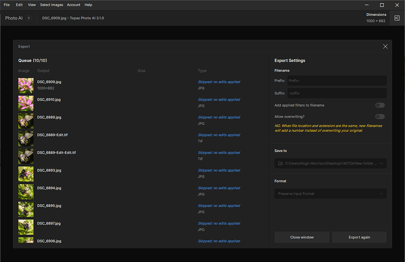The image size is (405, 262).
Task: Select the DSC_6893.jpg thumbnail
Action: click(26, 174)
